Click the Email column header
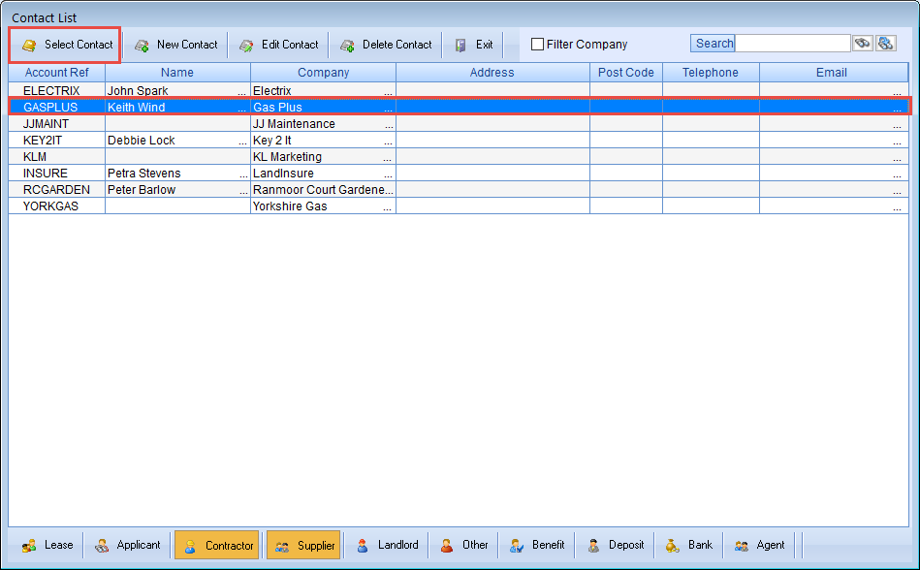The image size is (920, 570). (832, 73)
